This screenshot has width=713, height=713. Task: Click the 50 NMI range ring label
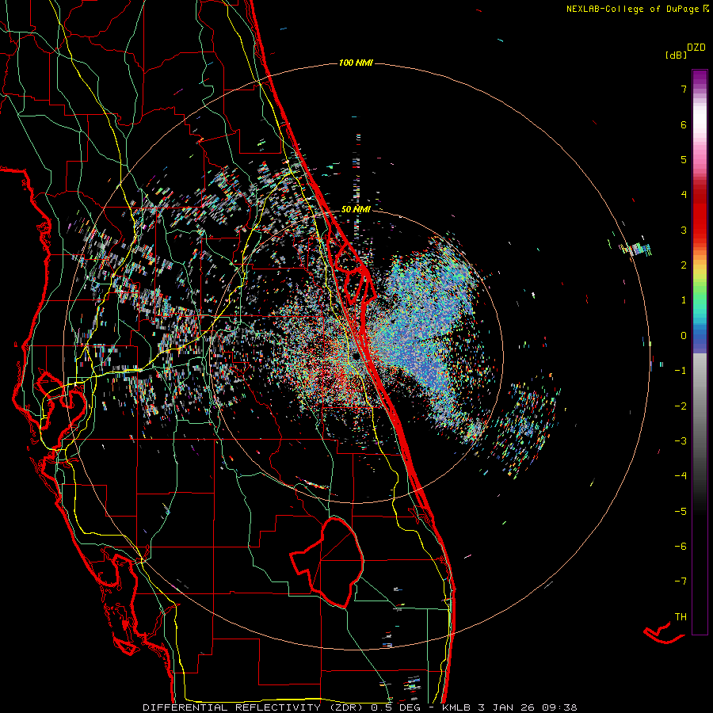pos(356,209)
